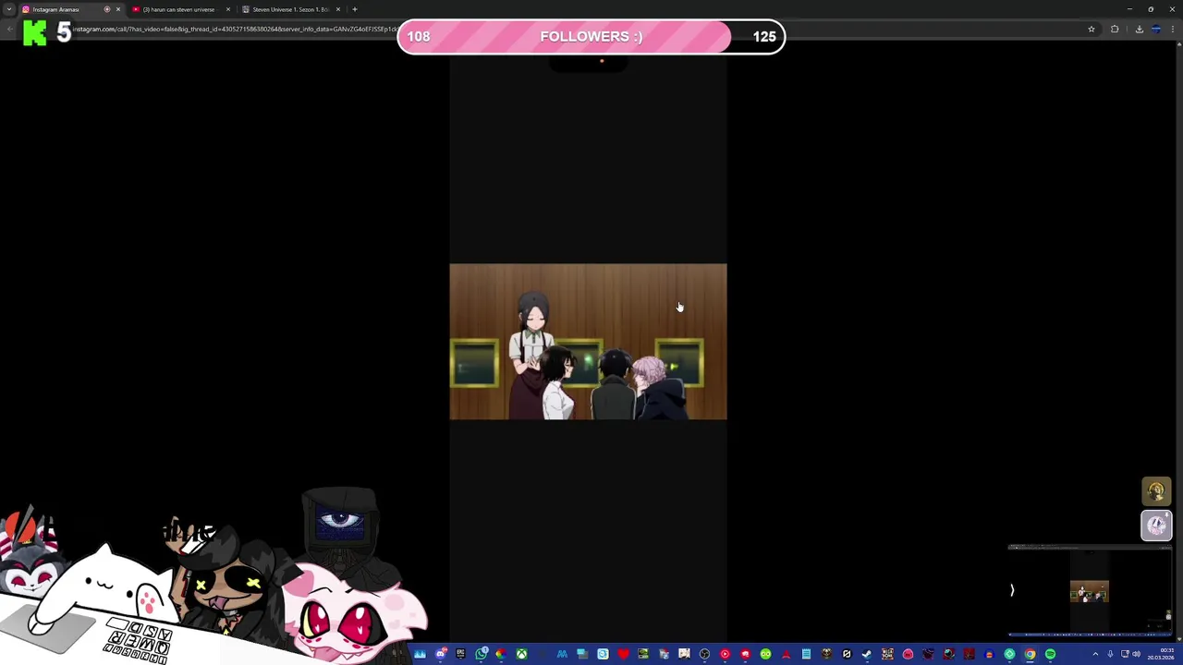Open network settings tray icon
This screenshot has height=665, width=1183.
pos(1125,654)
